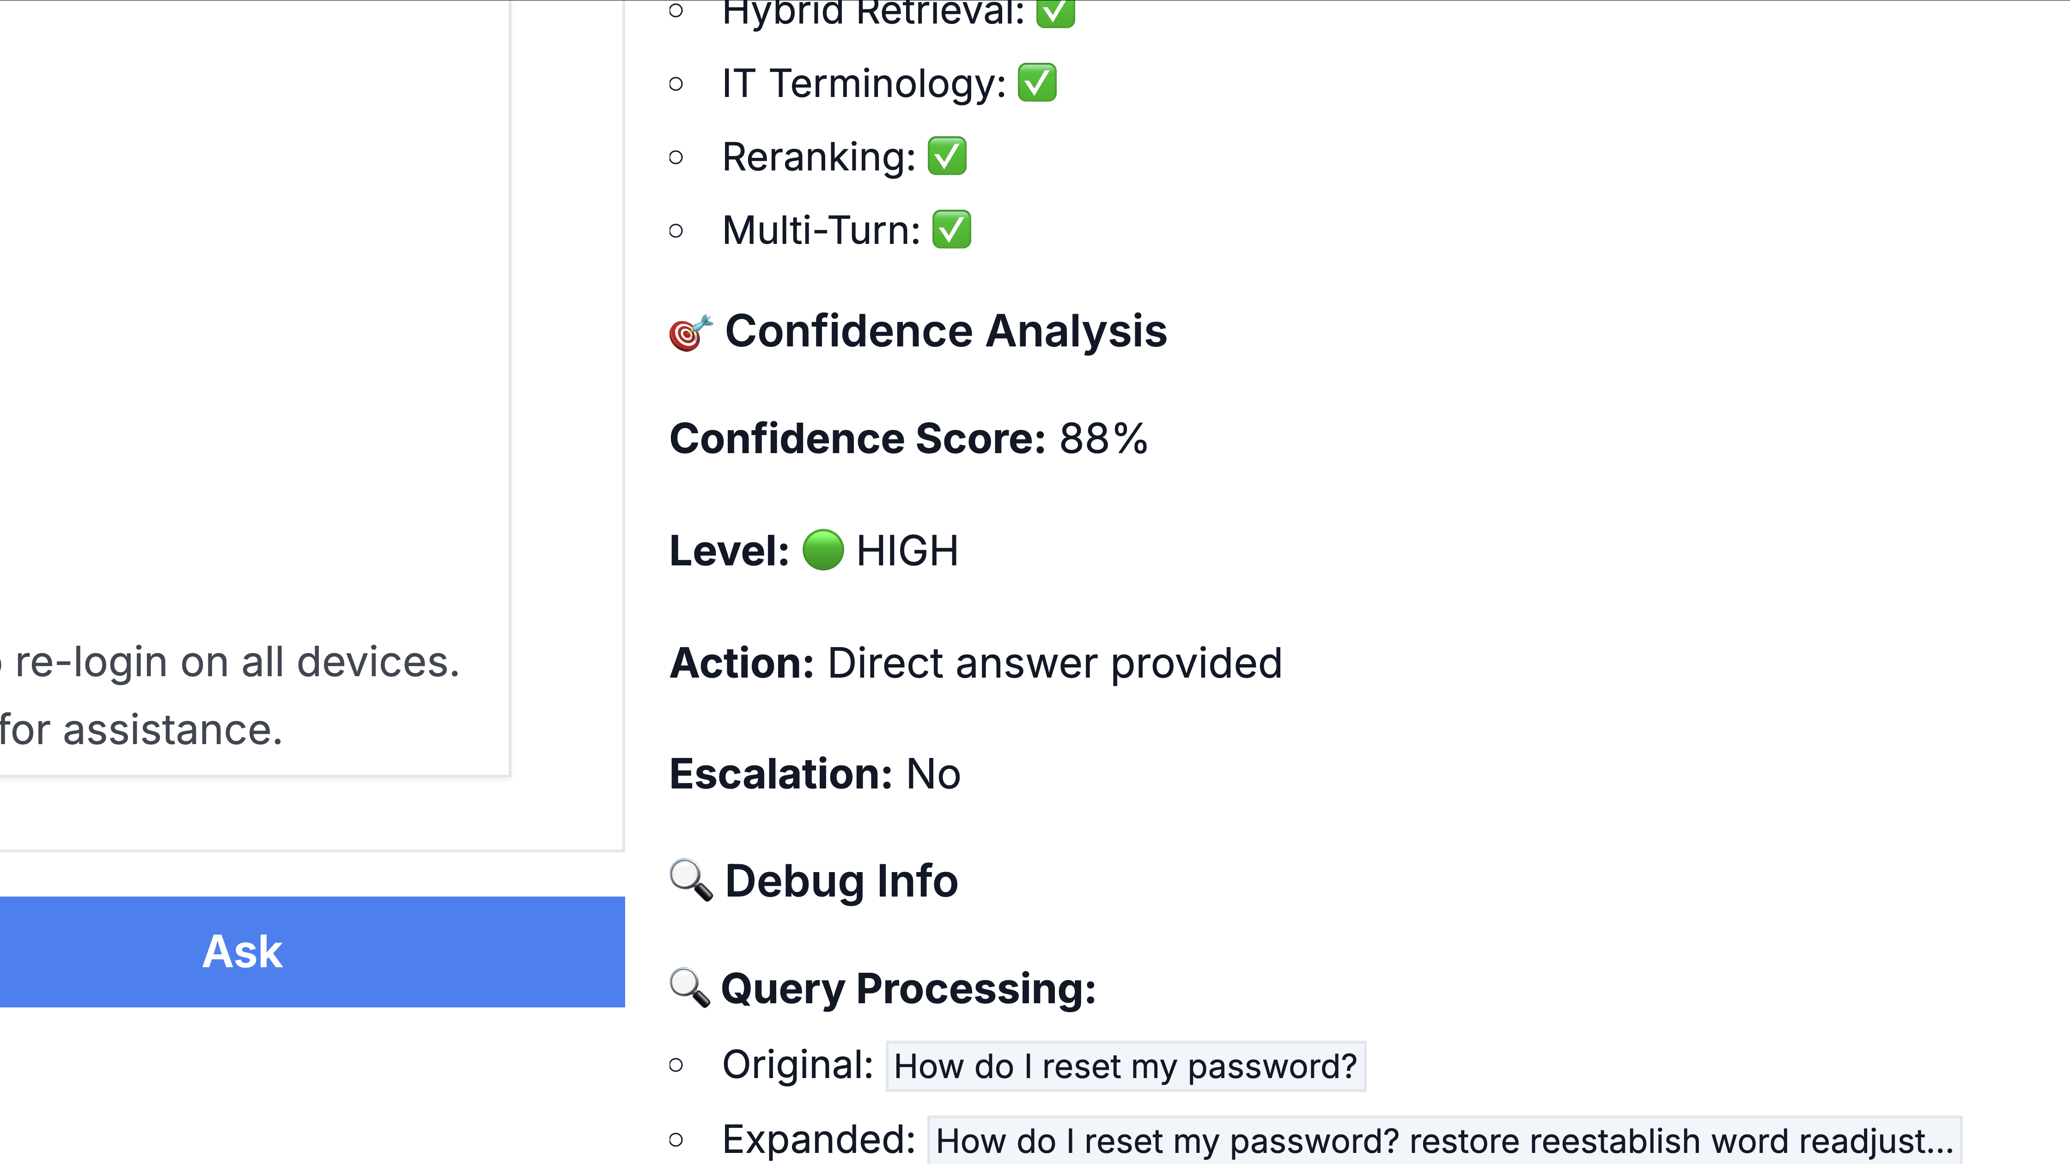Image resolution: width=2070 pixels, height=1164 pixels.
Task: Click the 're-login on all devices' answer text
Action: coord(237,662)
